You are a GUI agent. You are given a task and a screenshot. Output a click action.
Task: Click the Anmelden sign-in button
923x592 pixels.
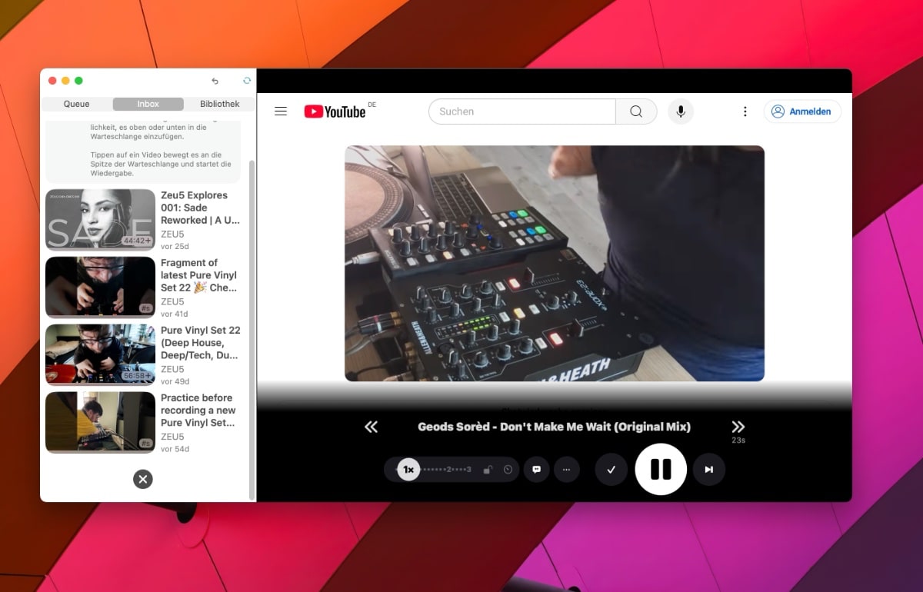802,111
